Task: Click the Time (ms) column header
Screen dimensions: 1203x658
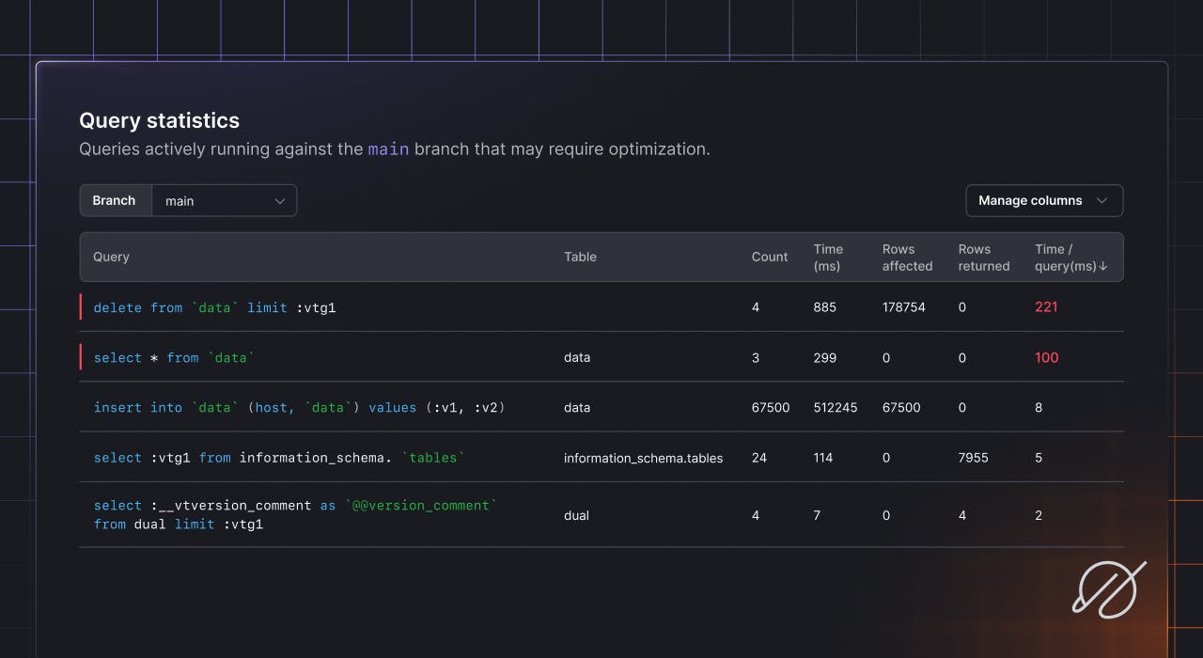Action: coord(828,258)
